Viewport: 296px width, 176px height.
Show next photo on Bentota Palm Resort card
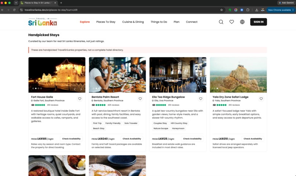click(141, 89)
